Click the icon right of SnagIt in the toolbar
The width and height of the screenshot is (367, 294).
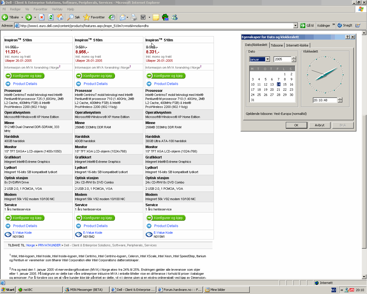click(358, 25)
